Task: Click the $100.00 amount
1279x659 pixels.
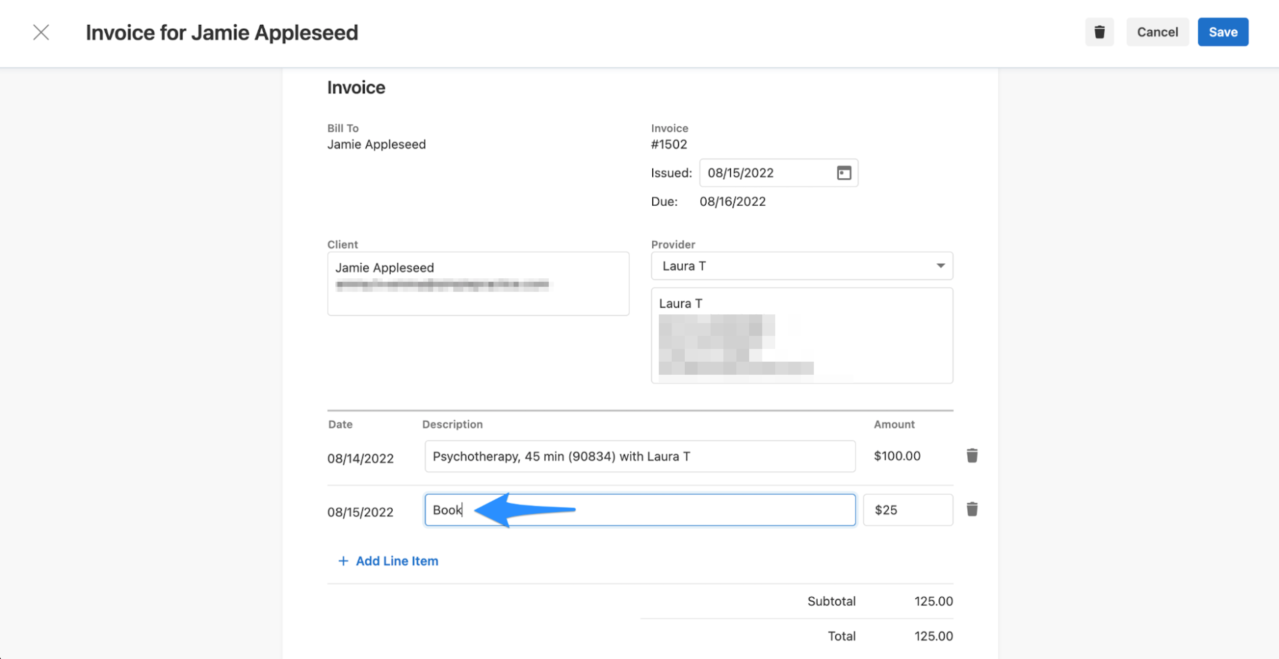Action: coord(897,456)
